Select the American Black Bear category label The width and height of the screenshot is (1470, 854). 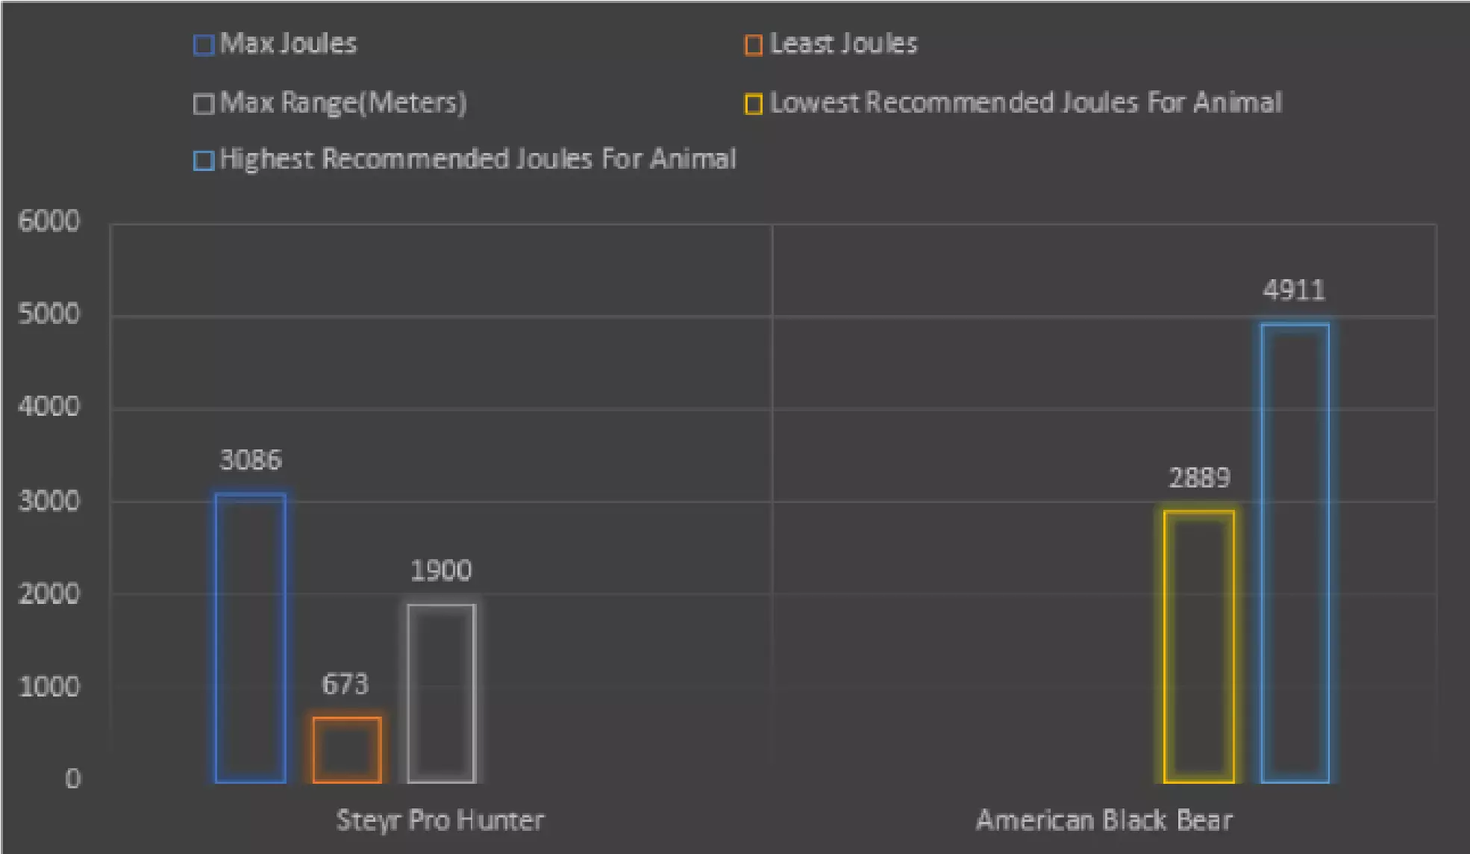[1104, 820]
